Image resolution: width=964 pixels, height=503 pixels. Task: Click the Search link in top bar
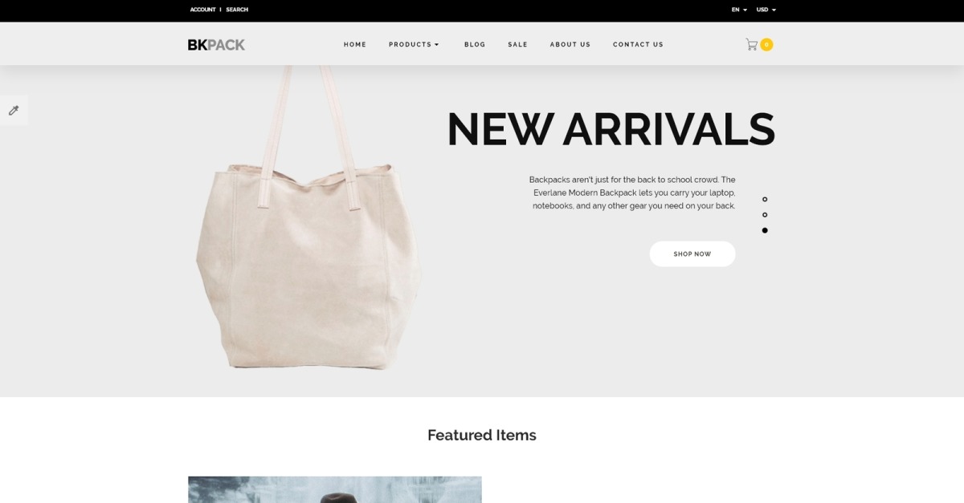coord(237,10)
